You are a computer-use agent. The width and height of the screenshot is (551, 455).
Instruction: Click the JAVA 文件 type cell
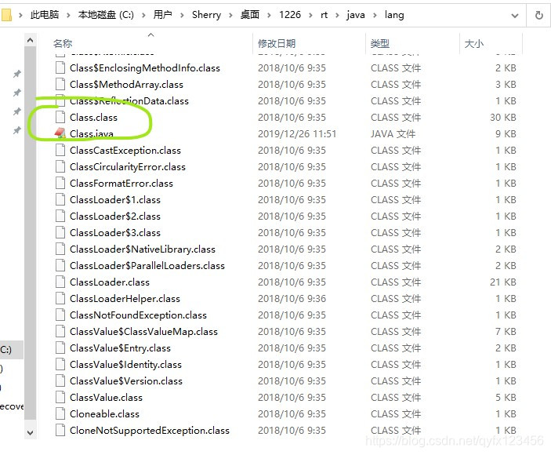tap(393, 133)
